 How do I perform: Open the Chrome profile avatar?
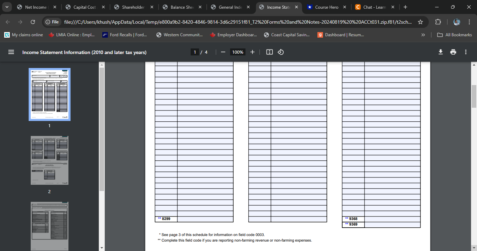(x=456, y=21)
